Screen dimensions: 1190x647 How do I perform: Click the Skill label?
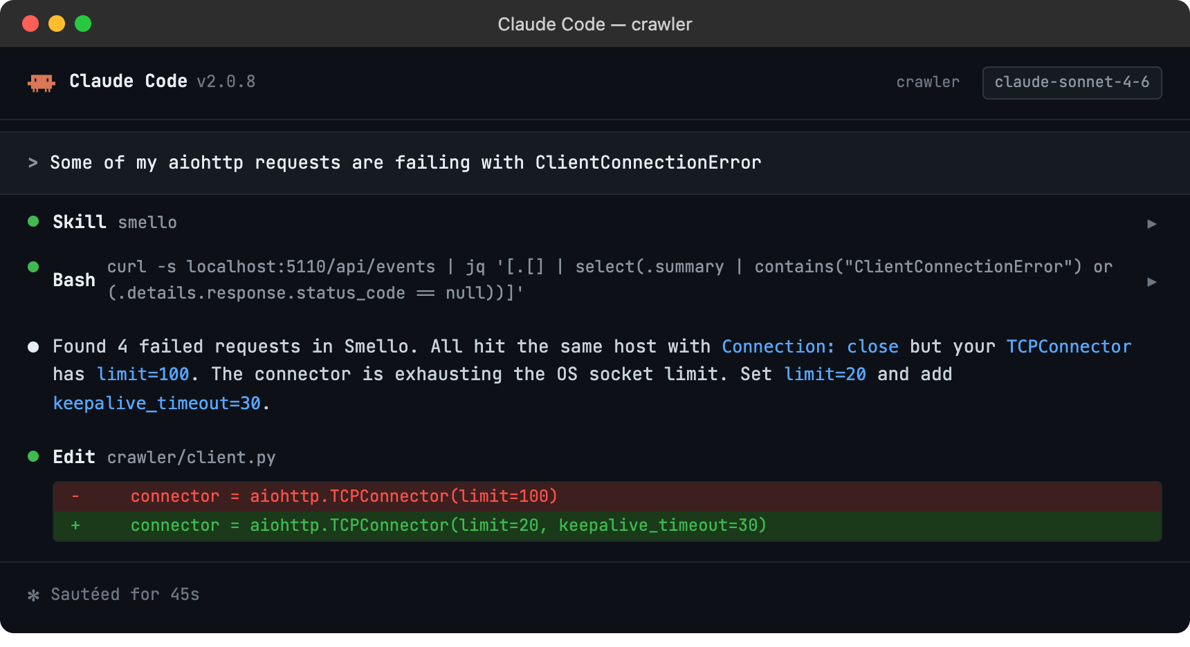80,222
